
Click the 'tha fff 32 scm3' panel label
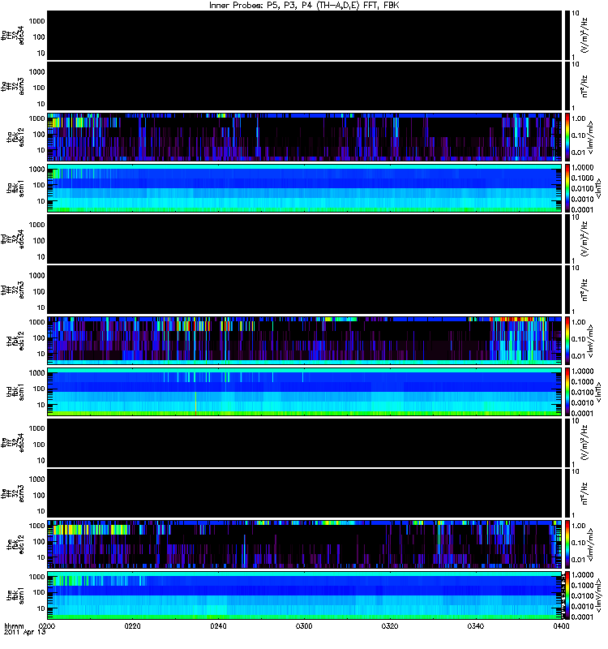tap(13, 87)
